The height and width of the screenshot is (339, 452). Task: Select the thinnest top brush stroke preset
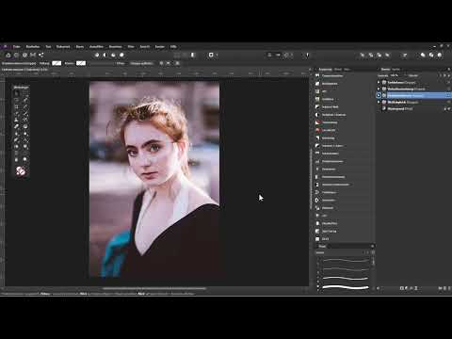pos(346,260)
